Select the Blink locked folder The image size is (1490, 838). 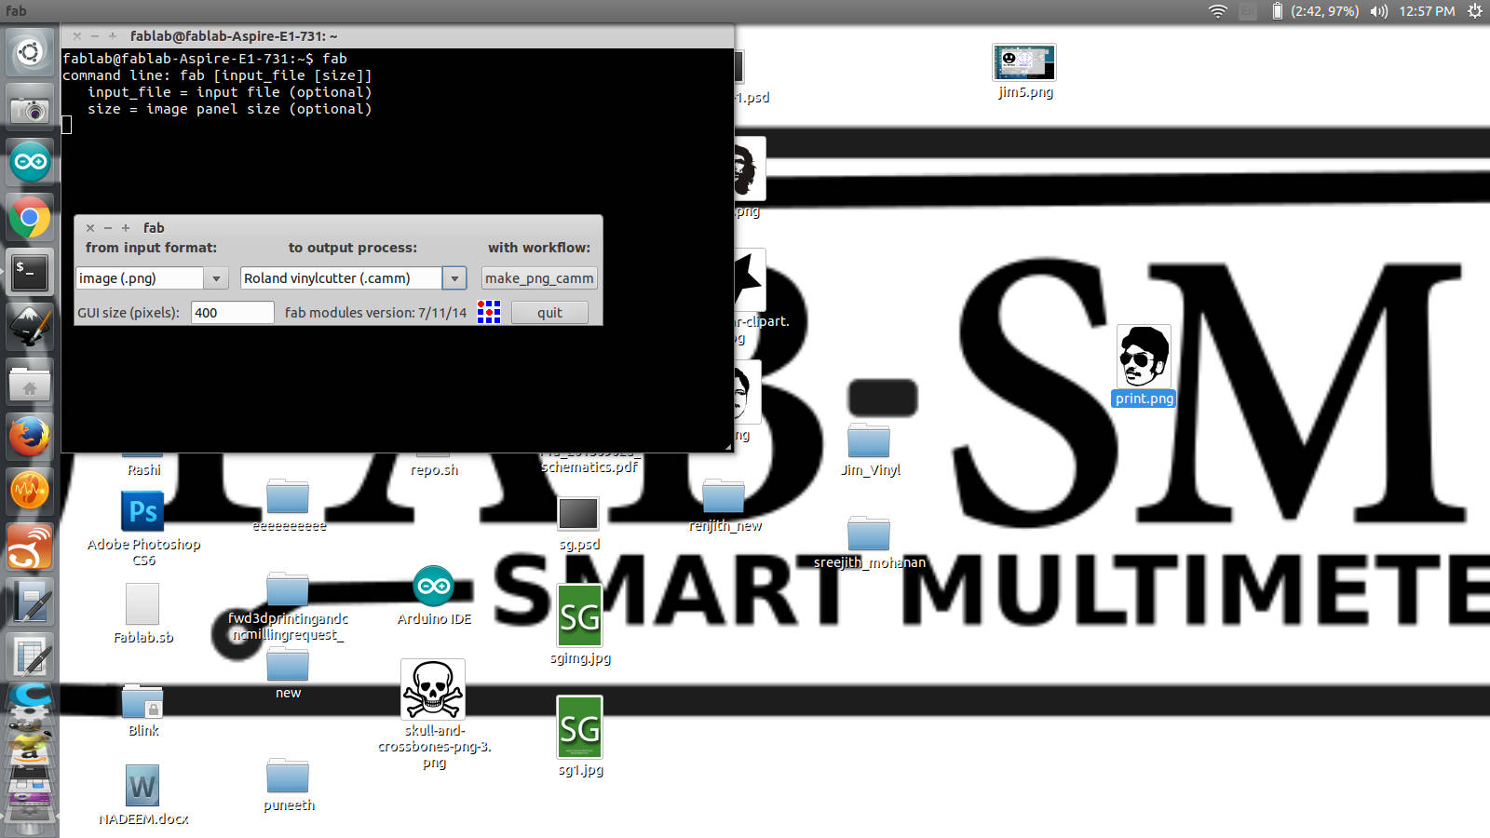click(142, 710)
